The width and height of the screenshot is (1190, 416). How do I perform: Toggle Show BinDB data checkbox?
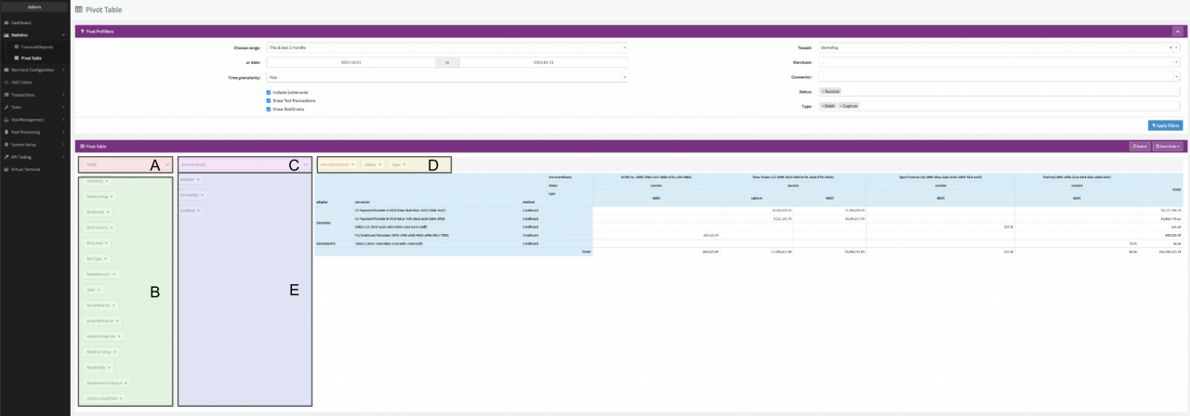point(269,109)
